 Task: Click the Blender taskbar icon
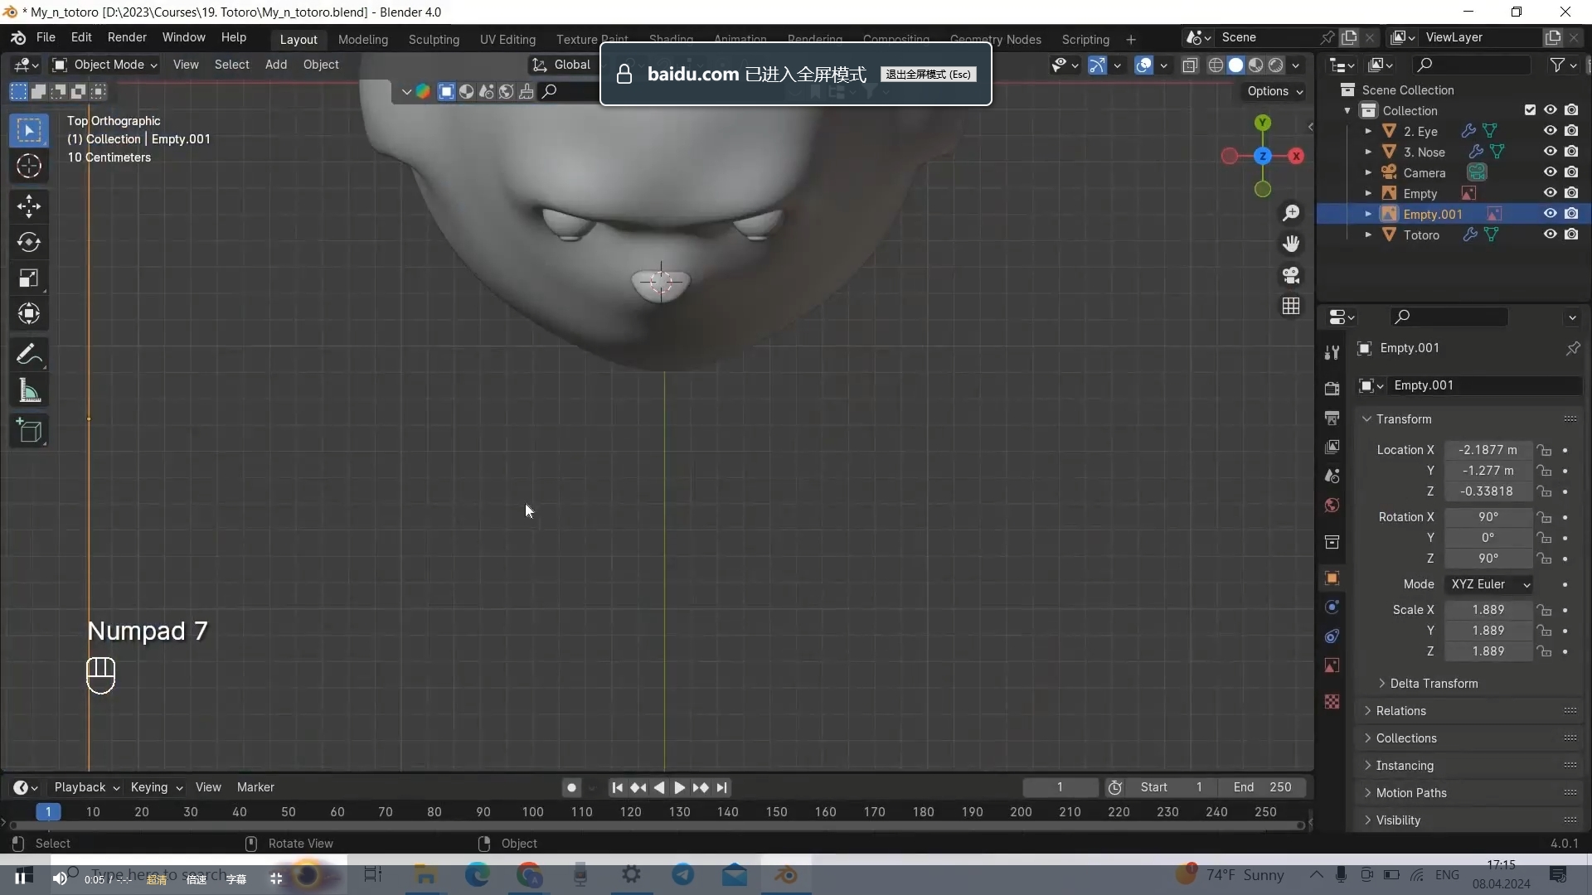click(786, 875)
